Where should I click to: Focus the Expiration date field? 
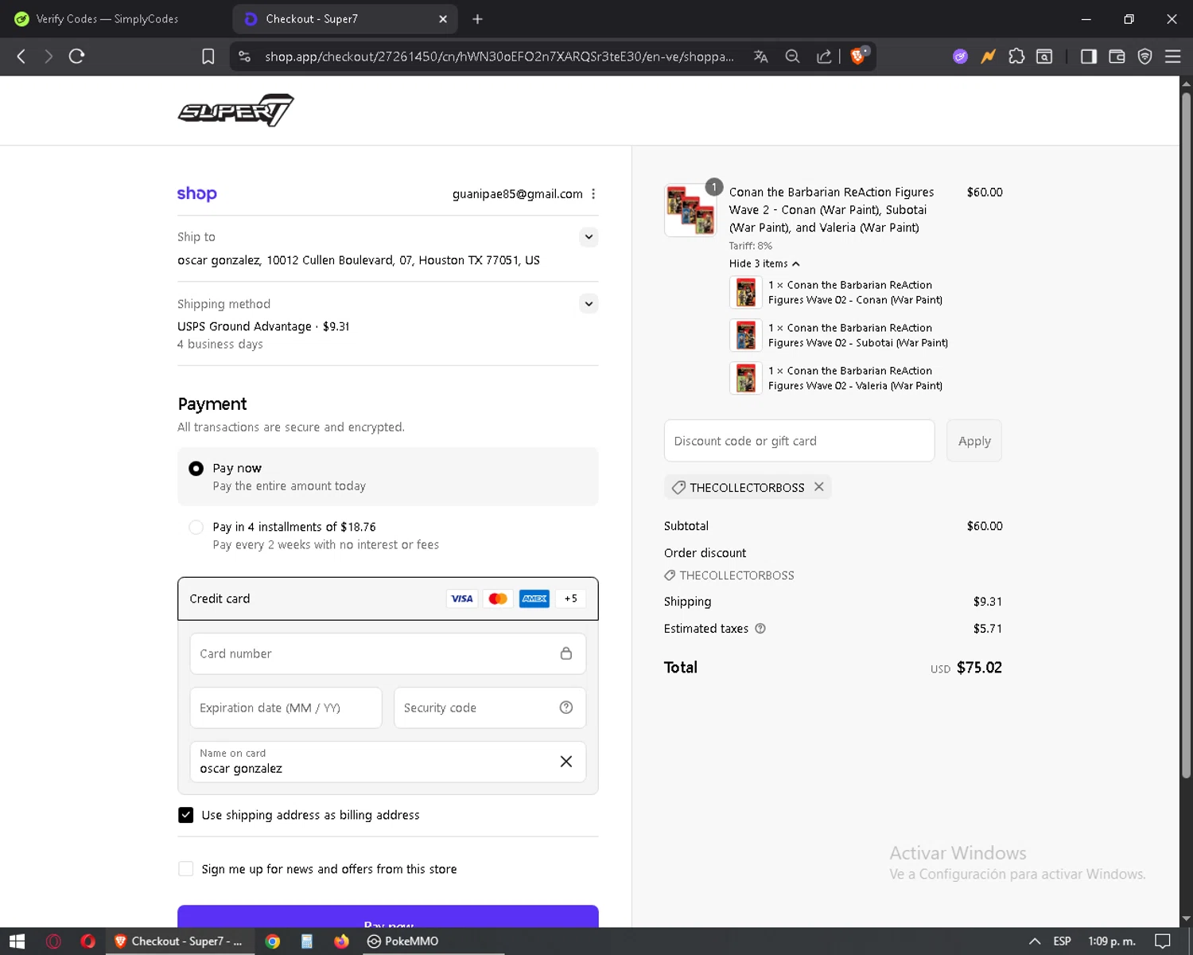click(x=286, y=707)
